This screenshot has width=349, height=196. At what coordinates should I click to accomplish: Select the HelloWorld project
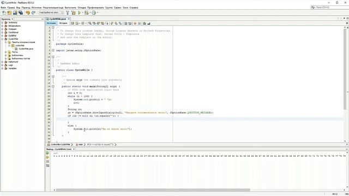click(x=13, y=62)
